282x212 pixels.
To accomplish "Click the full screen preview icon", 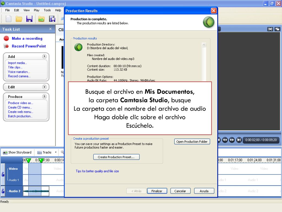I will click(x=270, y=29).
